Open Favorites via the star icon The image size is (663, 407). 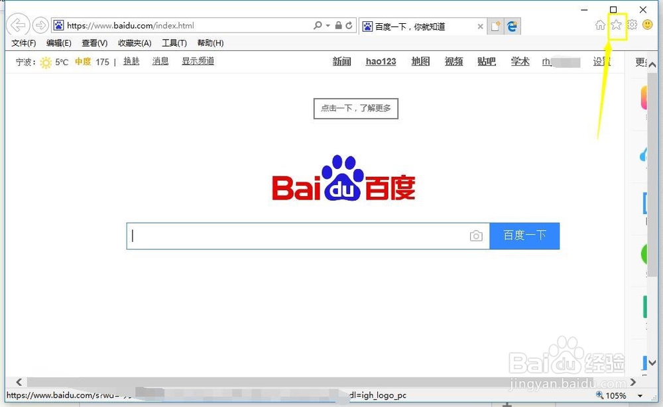pos(617,25)
